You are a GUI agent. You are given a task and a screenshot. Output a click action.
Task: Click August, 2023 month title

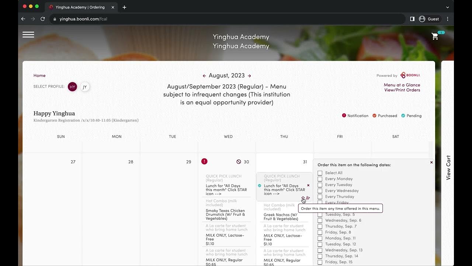click(x=227, y=75)
